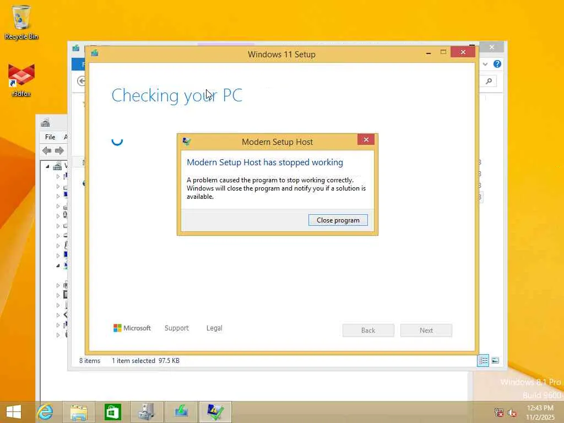Open the Support link in Windows 11 Setup
564x423 pixels.
tap(177, 328)
